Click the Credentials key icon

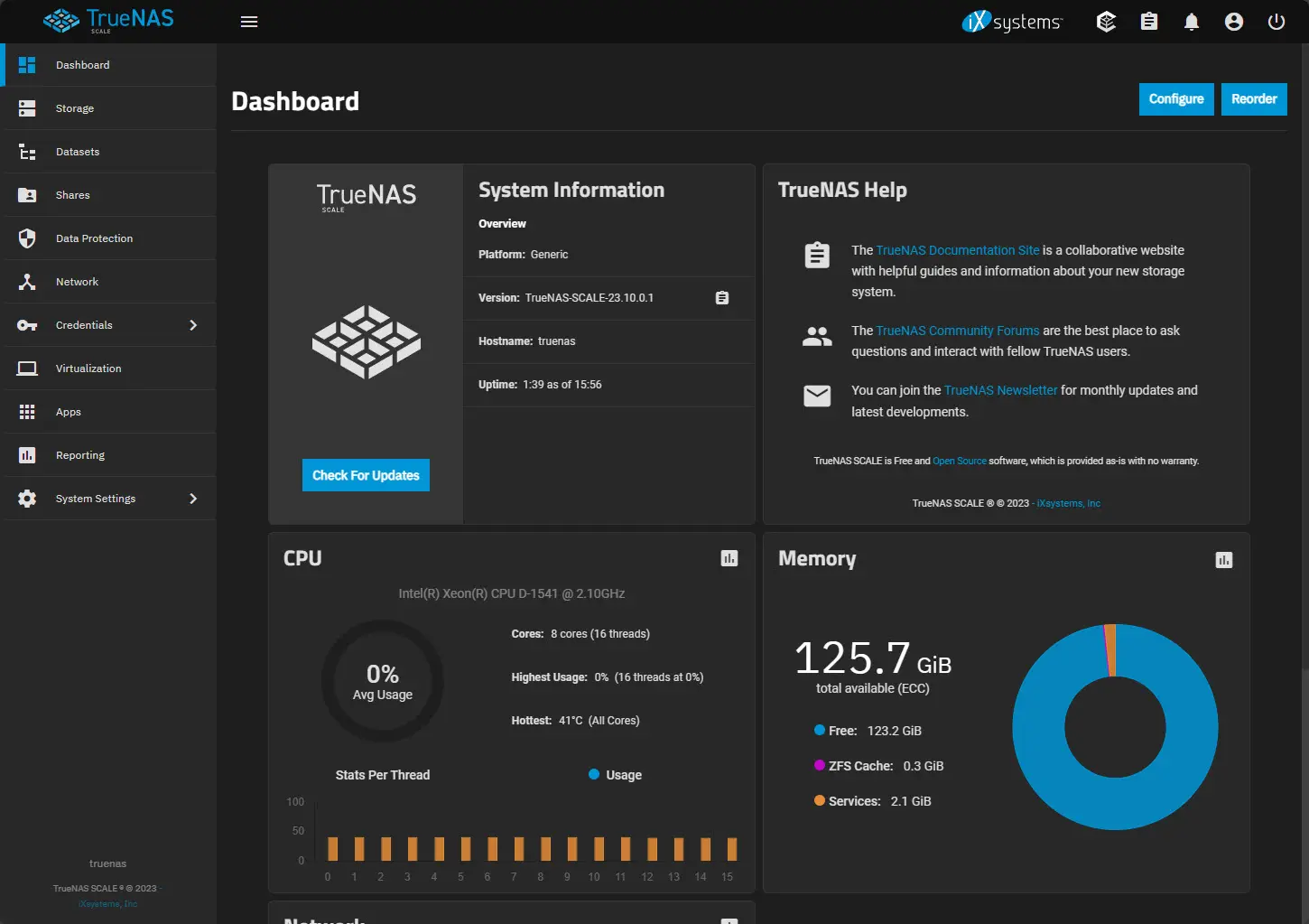pos(27,325)
